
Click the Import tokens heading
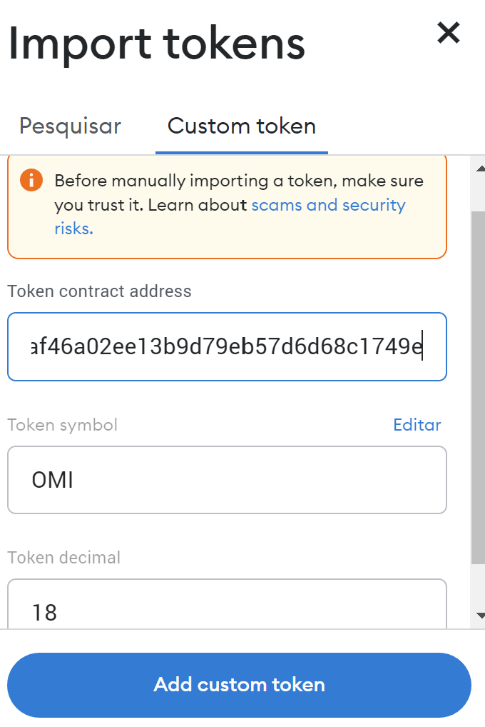(x=157, y=44)
